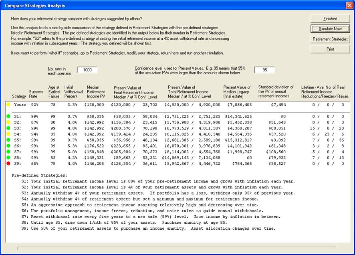Click the green dot for strategy S3
Viewport: 355px width, 255px height.
pyautogui.click(x=8, y=128)
